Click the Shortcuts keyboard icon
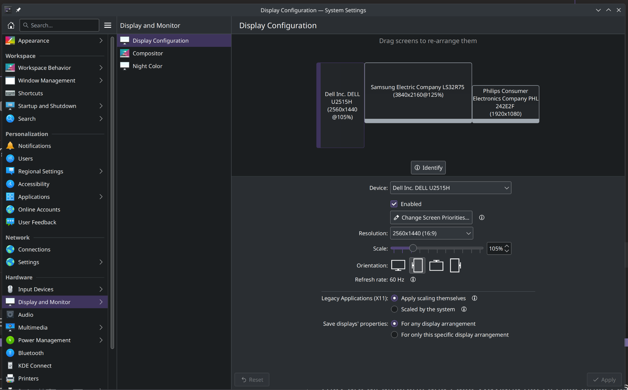The height and width of the screenshot is (390, 628). pyautogui.click(x=10, y=93)
